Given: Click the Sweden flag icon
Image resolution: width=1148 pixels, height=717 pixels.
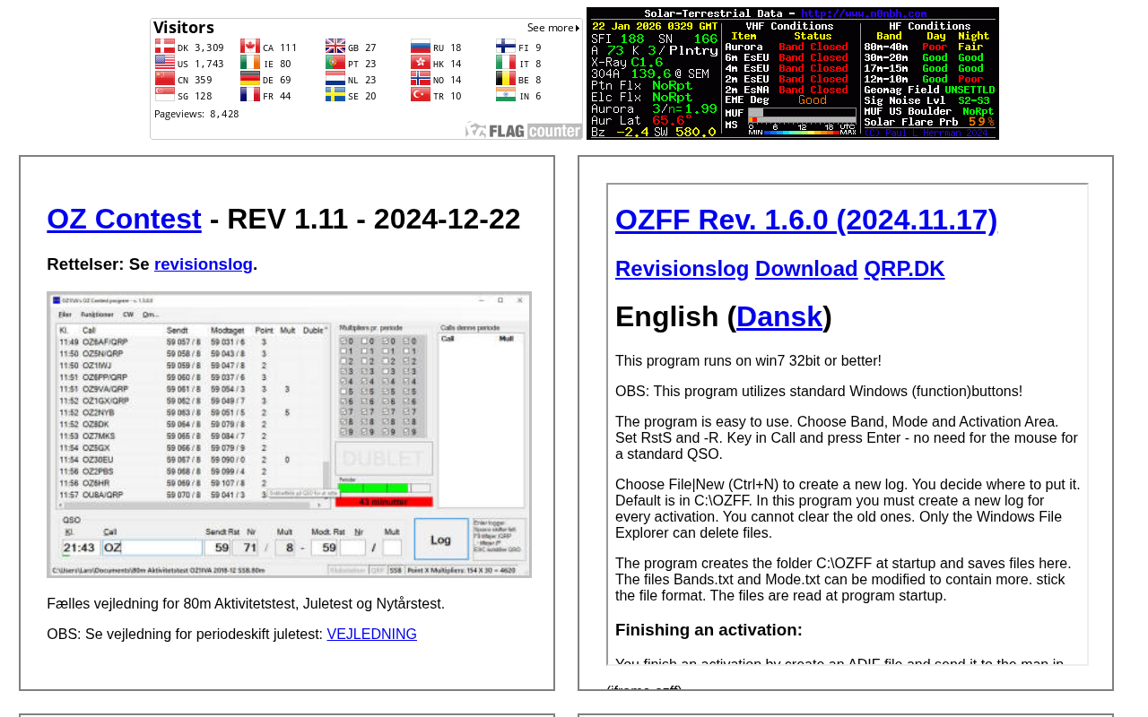Looking at the screenshot, I should click(335, 95).
